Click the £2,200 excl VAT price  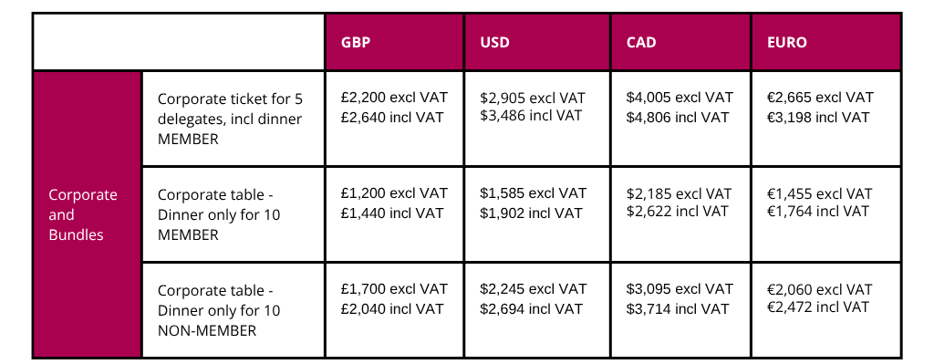[x=394, y=97]
